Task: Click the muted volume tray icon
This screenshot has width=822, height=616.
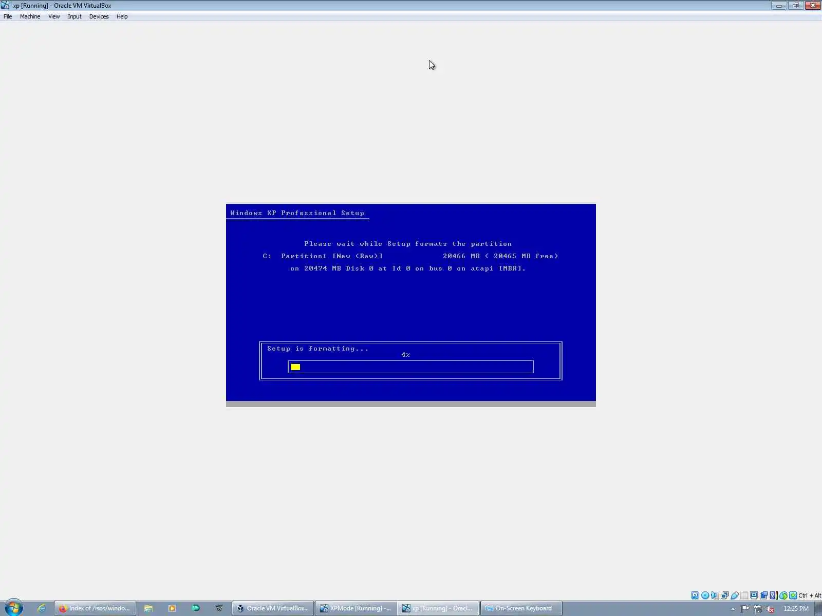Action: (770, 609)
